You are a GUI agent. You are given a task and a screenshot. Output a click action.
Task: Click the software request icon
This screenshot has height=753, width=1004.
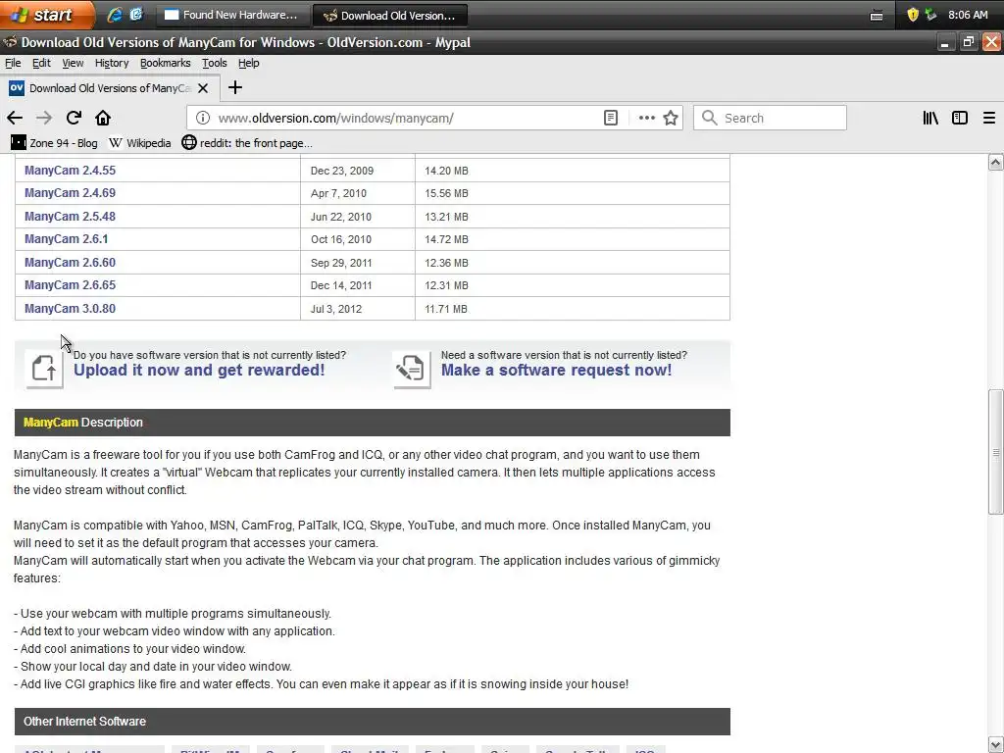click(x=412, y=369)
